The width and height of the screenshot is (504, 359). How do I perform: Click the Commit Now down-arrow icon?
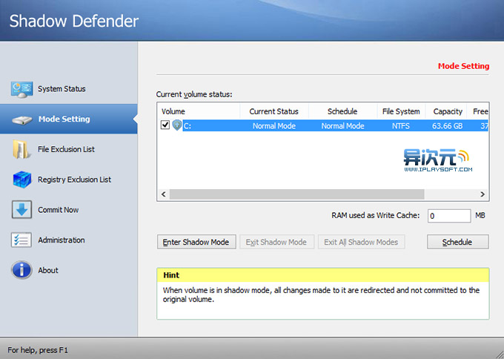21,209
